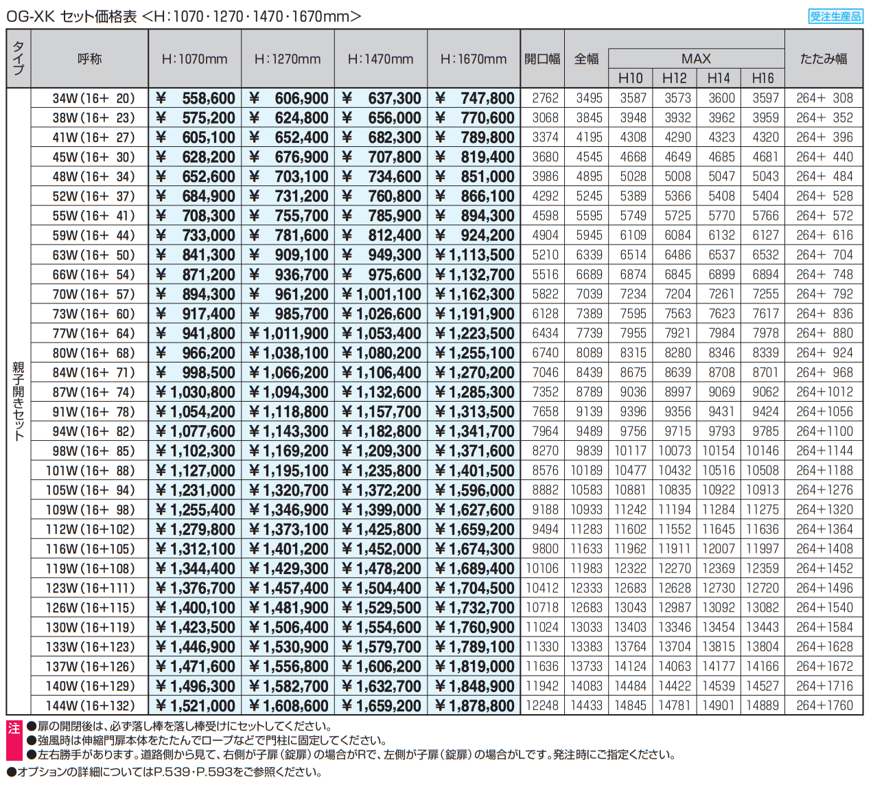Click the red 注 note icon

[x=14, y=729]
